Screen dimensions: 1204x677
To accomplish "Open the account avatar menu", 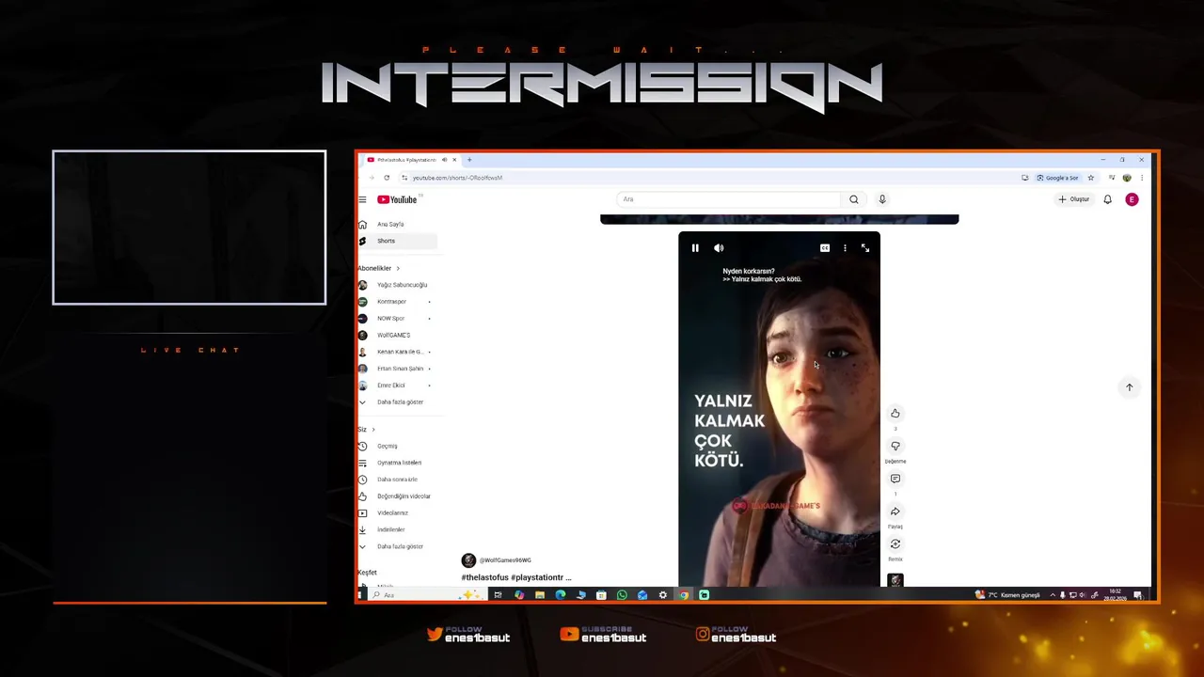I will pyautogui.click(x=1132, y=199).
